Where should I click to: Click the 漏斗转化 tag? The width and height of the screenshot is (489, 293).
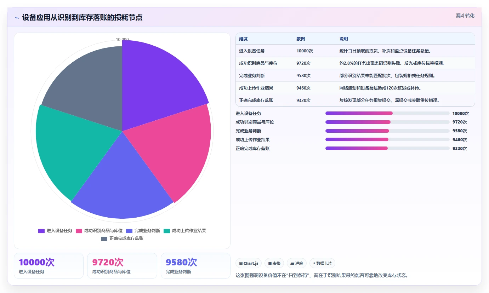[465, 16]
